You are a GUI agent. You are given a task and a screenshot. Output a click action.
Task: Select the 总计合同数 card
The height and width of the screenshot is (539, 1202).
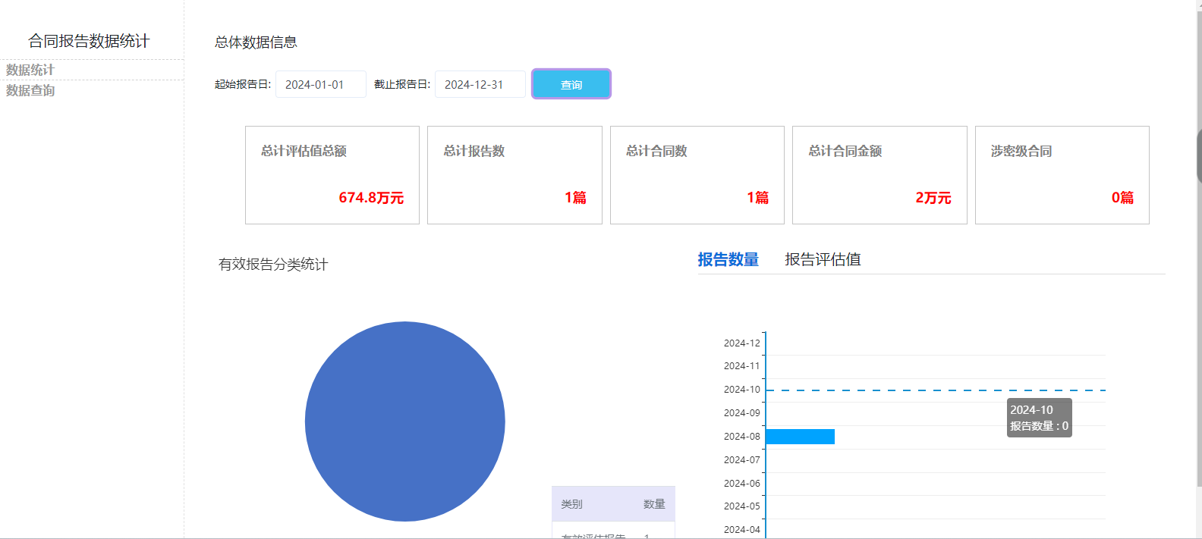(697, 175)
